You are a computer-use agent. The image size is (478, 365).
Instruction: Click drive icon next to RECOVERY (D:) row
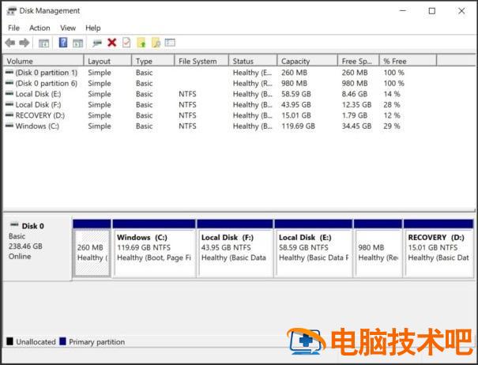click(x=9, y=115)
